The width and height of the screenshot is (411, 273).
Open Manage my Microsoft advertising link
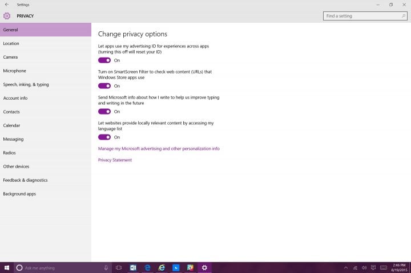(x=159, y=149)
